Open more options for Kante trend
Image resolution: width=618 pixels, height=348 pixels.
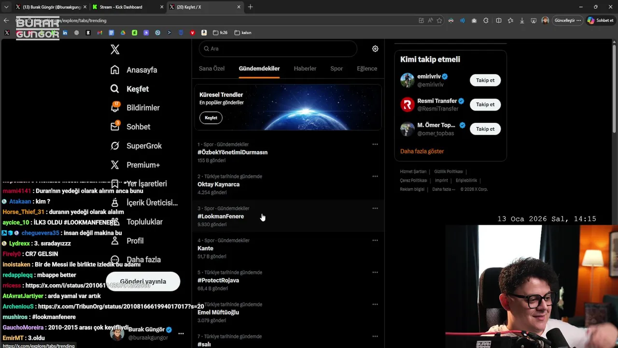(375, 240)
